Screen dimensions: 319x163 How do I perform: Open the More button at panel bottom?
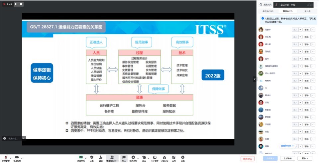pyautogui.click(x=305, y=158)
